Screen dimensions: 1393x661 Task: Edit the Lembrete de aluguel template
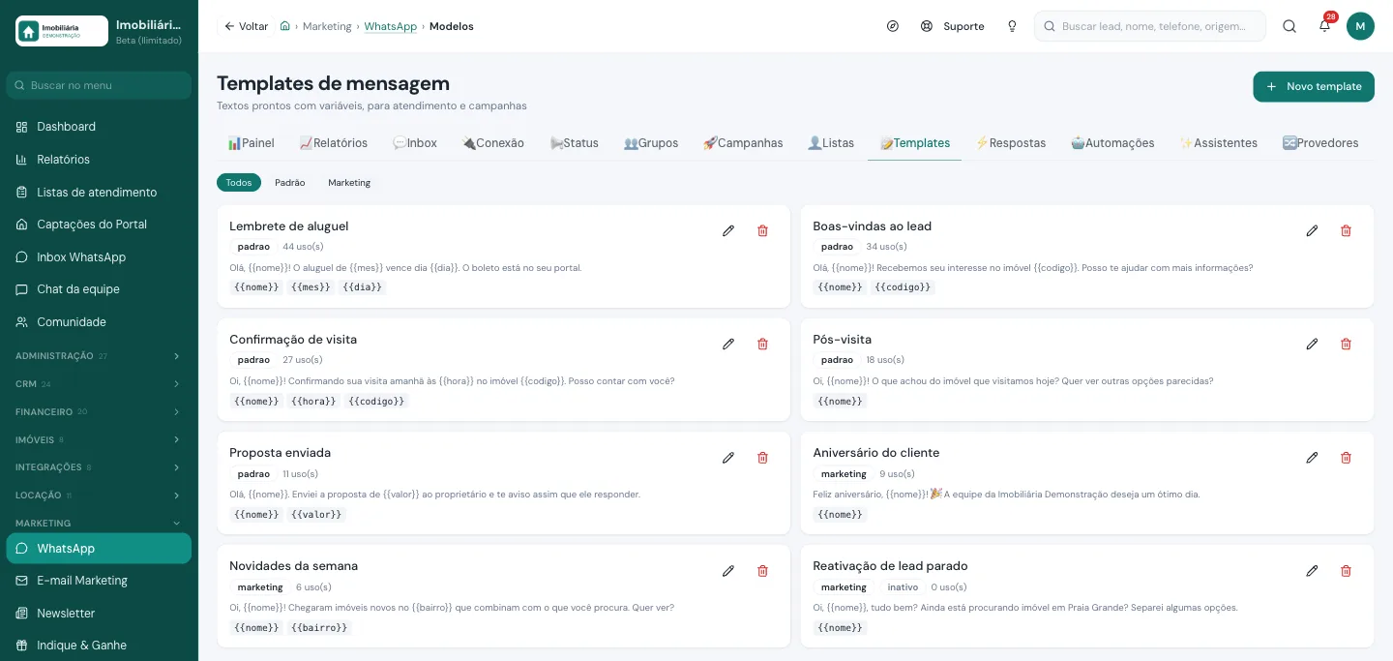click(x=728, y=230)
